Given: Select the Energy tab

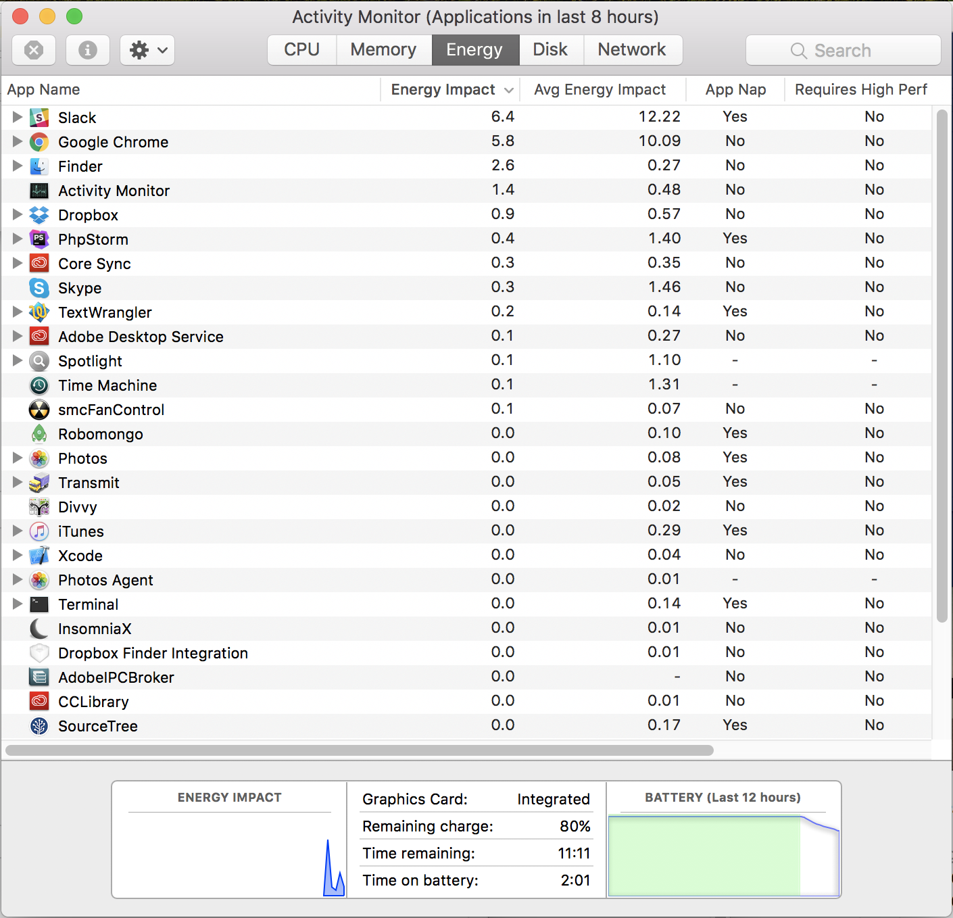Looking at the screenshot, I should (x=475, y=50).
